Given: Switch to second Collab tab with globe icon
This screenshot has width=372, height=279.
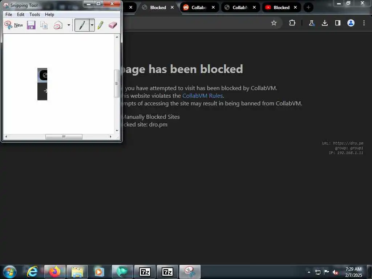Looking at the screenshot, I should [240, 8].
